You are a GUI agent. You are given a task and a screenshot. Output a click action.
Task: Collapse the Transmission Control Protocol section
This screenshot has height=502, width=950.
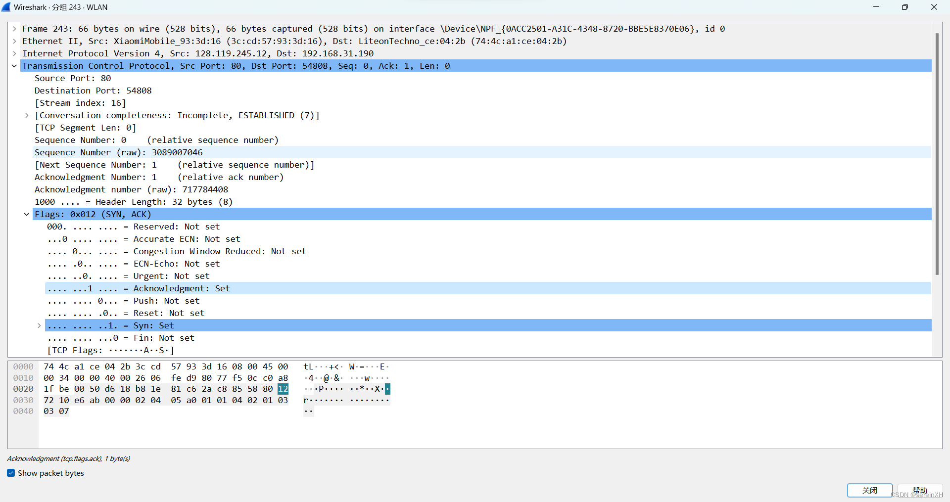(x=14, y=66)
